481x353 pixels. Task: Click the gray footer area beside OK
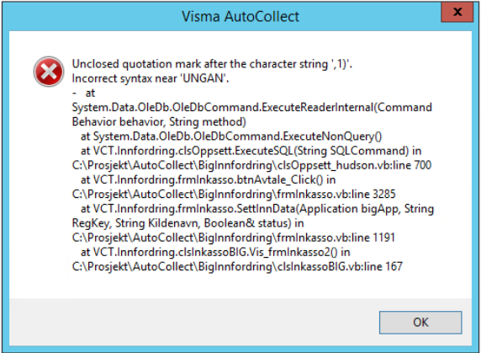193,322
